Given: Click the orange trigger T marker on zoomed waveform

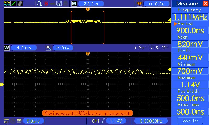Looking at the screenshot, I should (88, 54).
